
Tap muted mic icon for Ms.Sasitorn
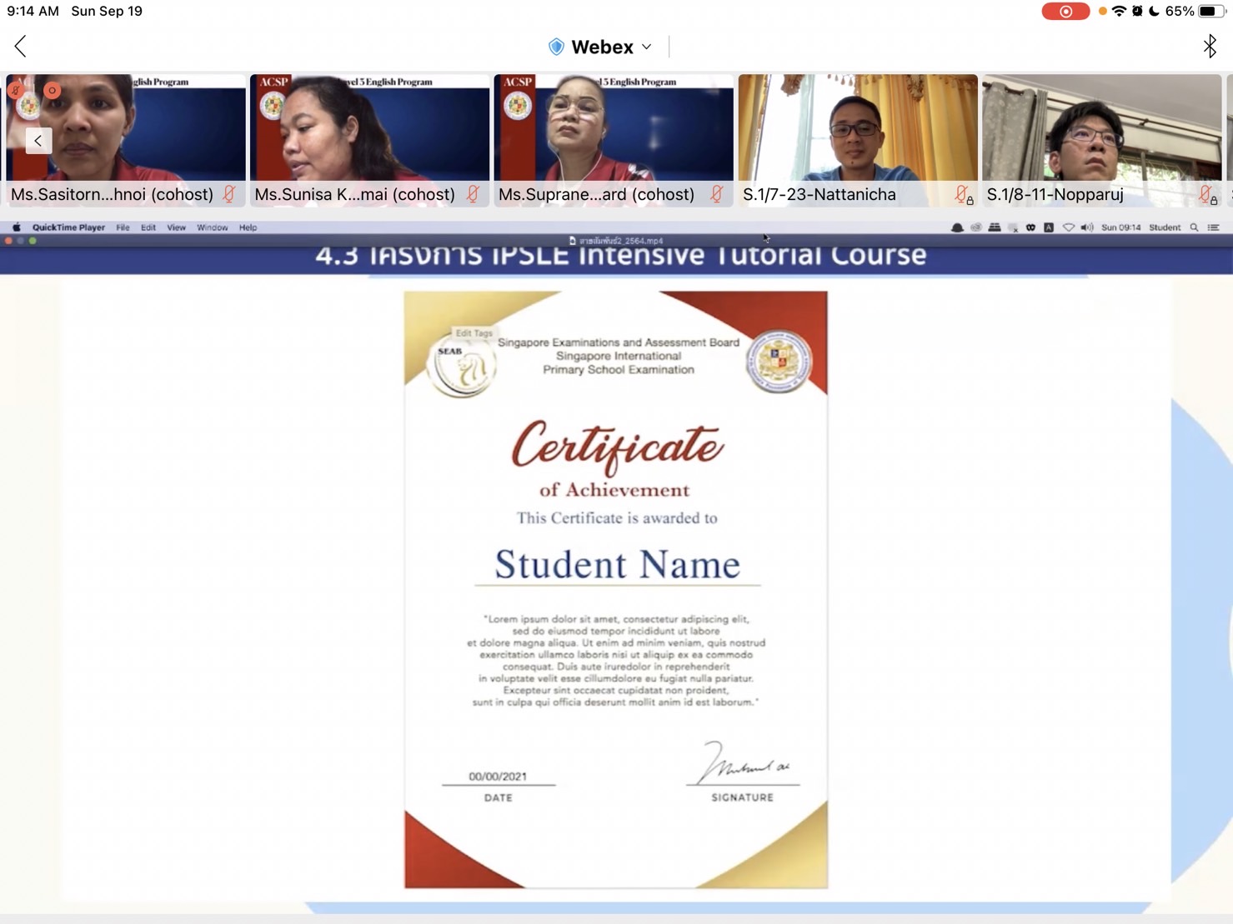[229, 194]
